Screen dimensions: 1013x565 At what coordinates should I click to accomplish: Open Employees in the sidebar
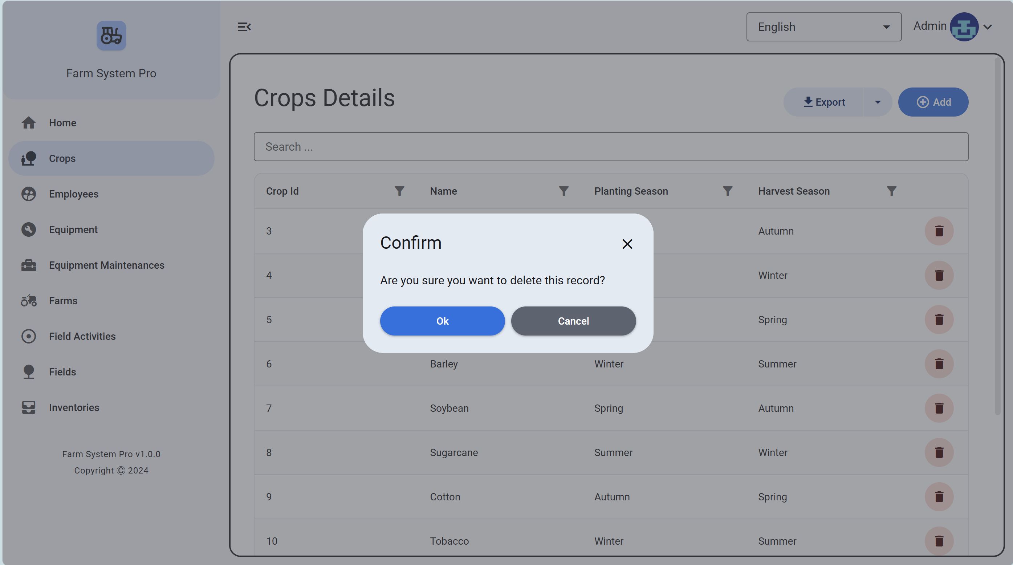click(x=74, y=194)
